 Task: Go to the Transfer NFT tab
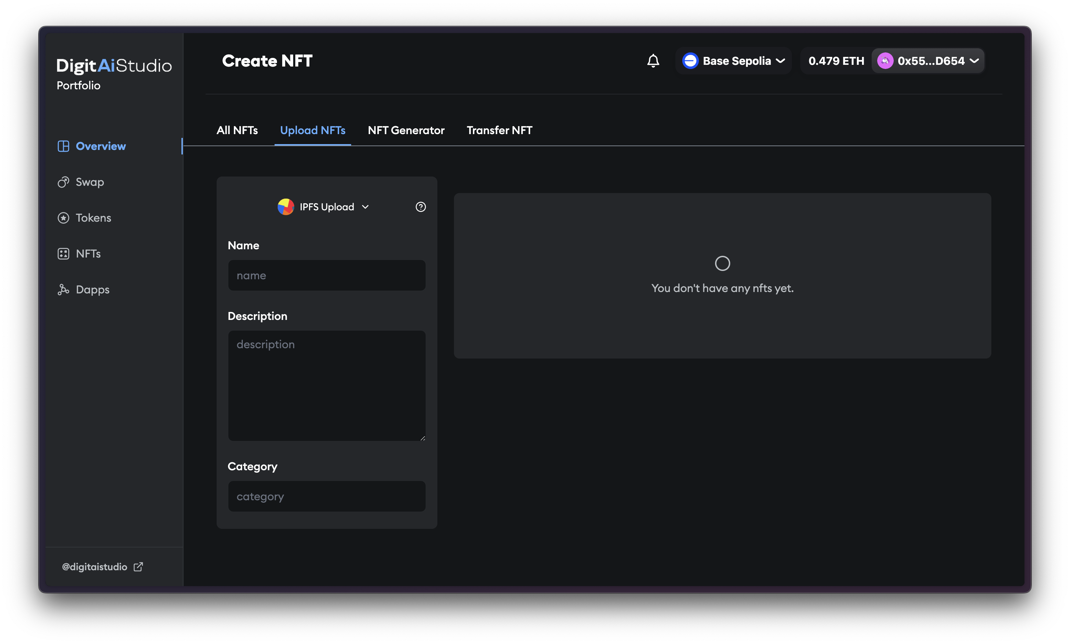[x=499, y=130]
